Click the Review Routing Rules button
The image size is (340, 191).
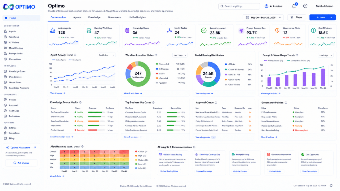click(170, 171)
